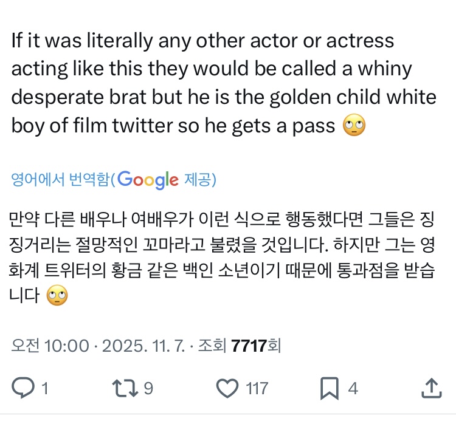Screen dimensions: 456x424
Task: Click the reply count "1"
Action: pos(44,388)
